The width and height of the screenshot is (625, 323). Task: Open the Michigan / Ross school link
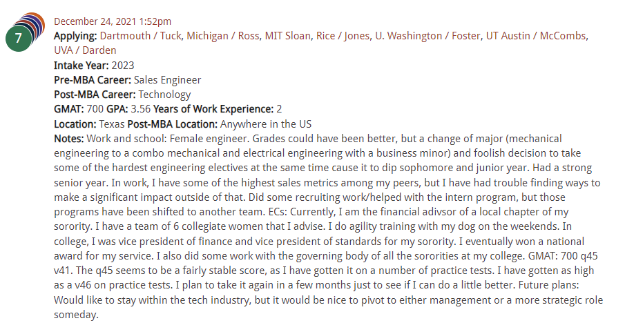[223, 36]
